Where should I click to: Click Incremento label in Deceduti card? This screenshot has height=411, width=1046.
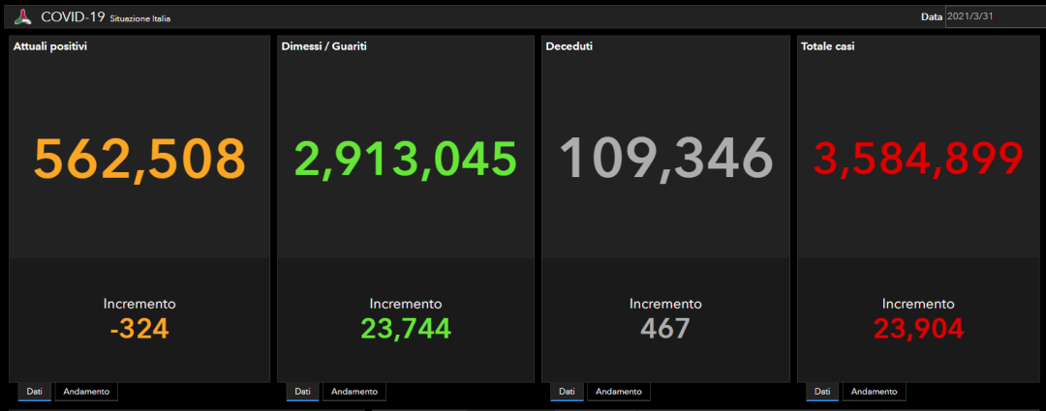(x=665, y=304)
